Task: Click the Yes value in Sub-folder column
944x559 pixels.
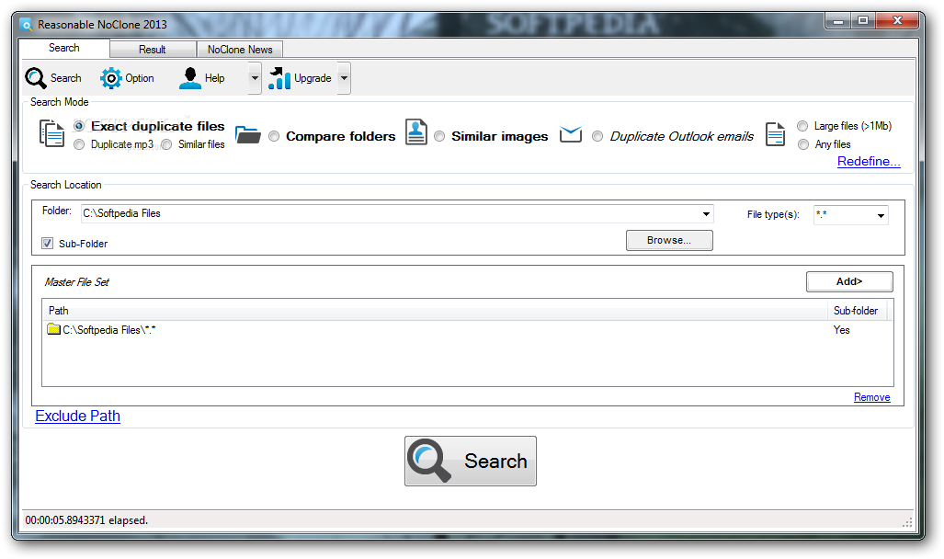Action: [x=842, y=330]
